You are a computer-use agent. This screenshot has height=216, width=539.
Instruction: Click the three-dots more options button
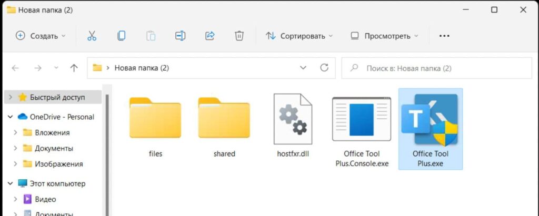(444, 36)
